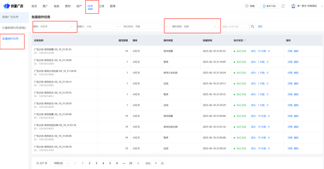This screenshot has height=169, width=324.
Task: Click 清空 to reset filters
Action: [x=260, y=27]
